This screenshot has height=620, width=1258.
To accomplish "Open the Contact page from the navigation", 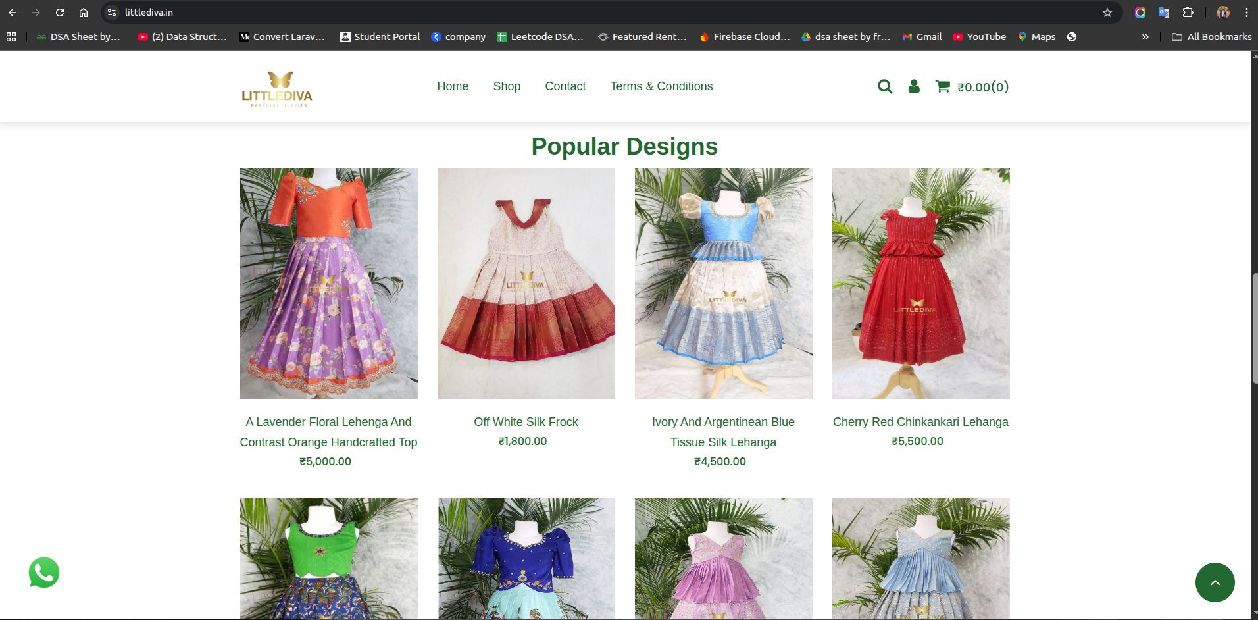I will click(x=565, y=86).
